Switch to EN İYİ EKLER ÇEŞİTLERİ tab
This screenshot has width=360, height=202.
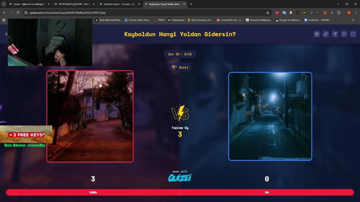74,4
